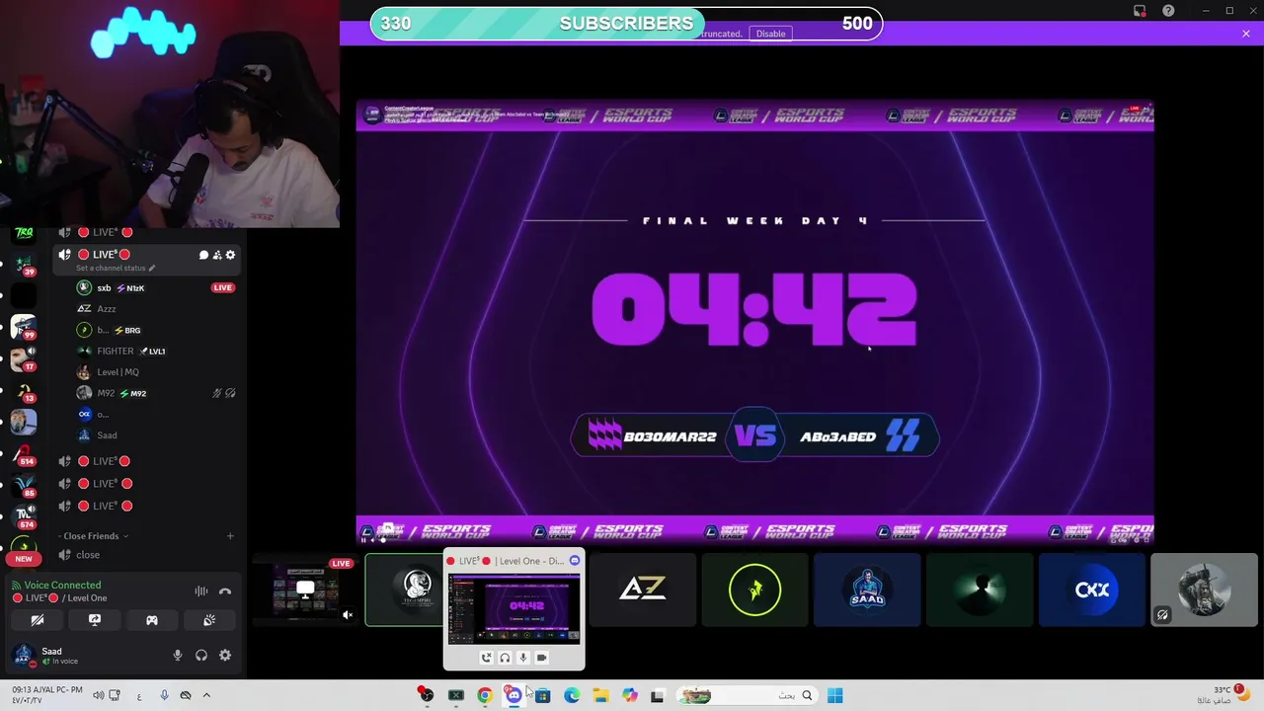The width and height of the screenshot is (1264, 711).
Task: Mute the microphone in user panel
Action: tap(178, 655)
